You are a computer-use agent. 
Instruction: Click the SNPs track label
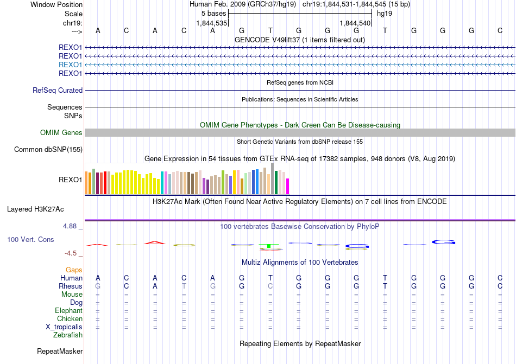(x=73, y=116)
